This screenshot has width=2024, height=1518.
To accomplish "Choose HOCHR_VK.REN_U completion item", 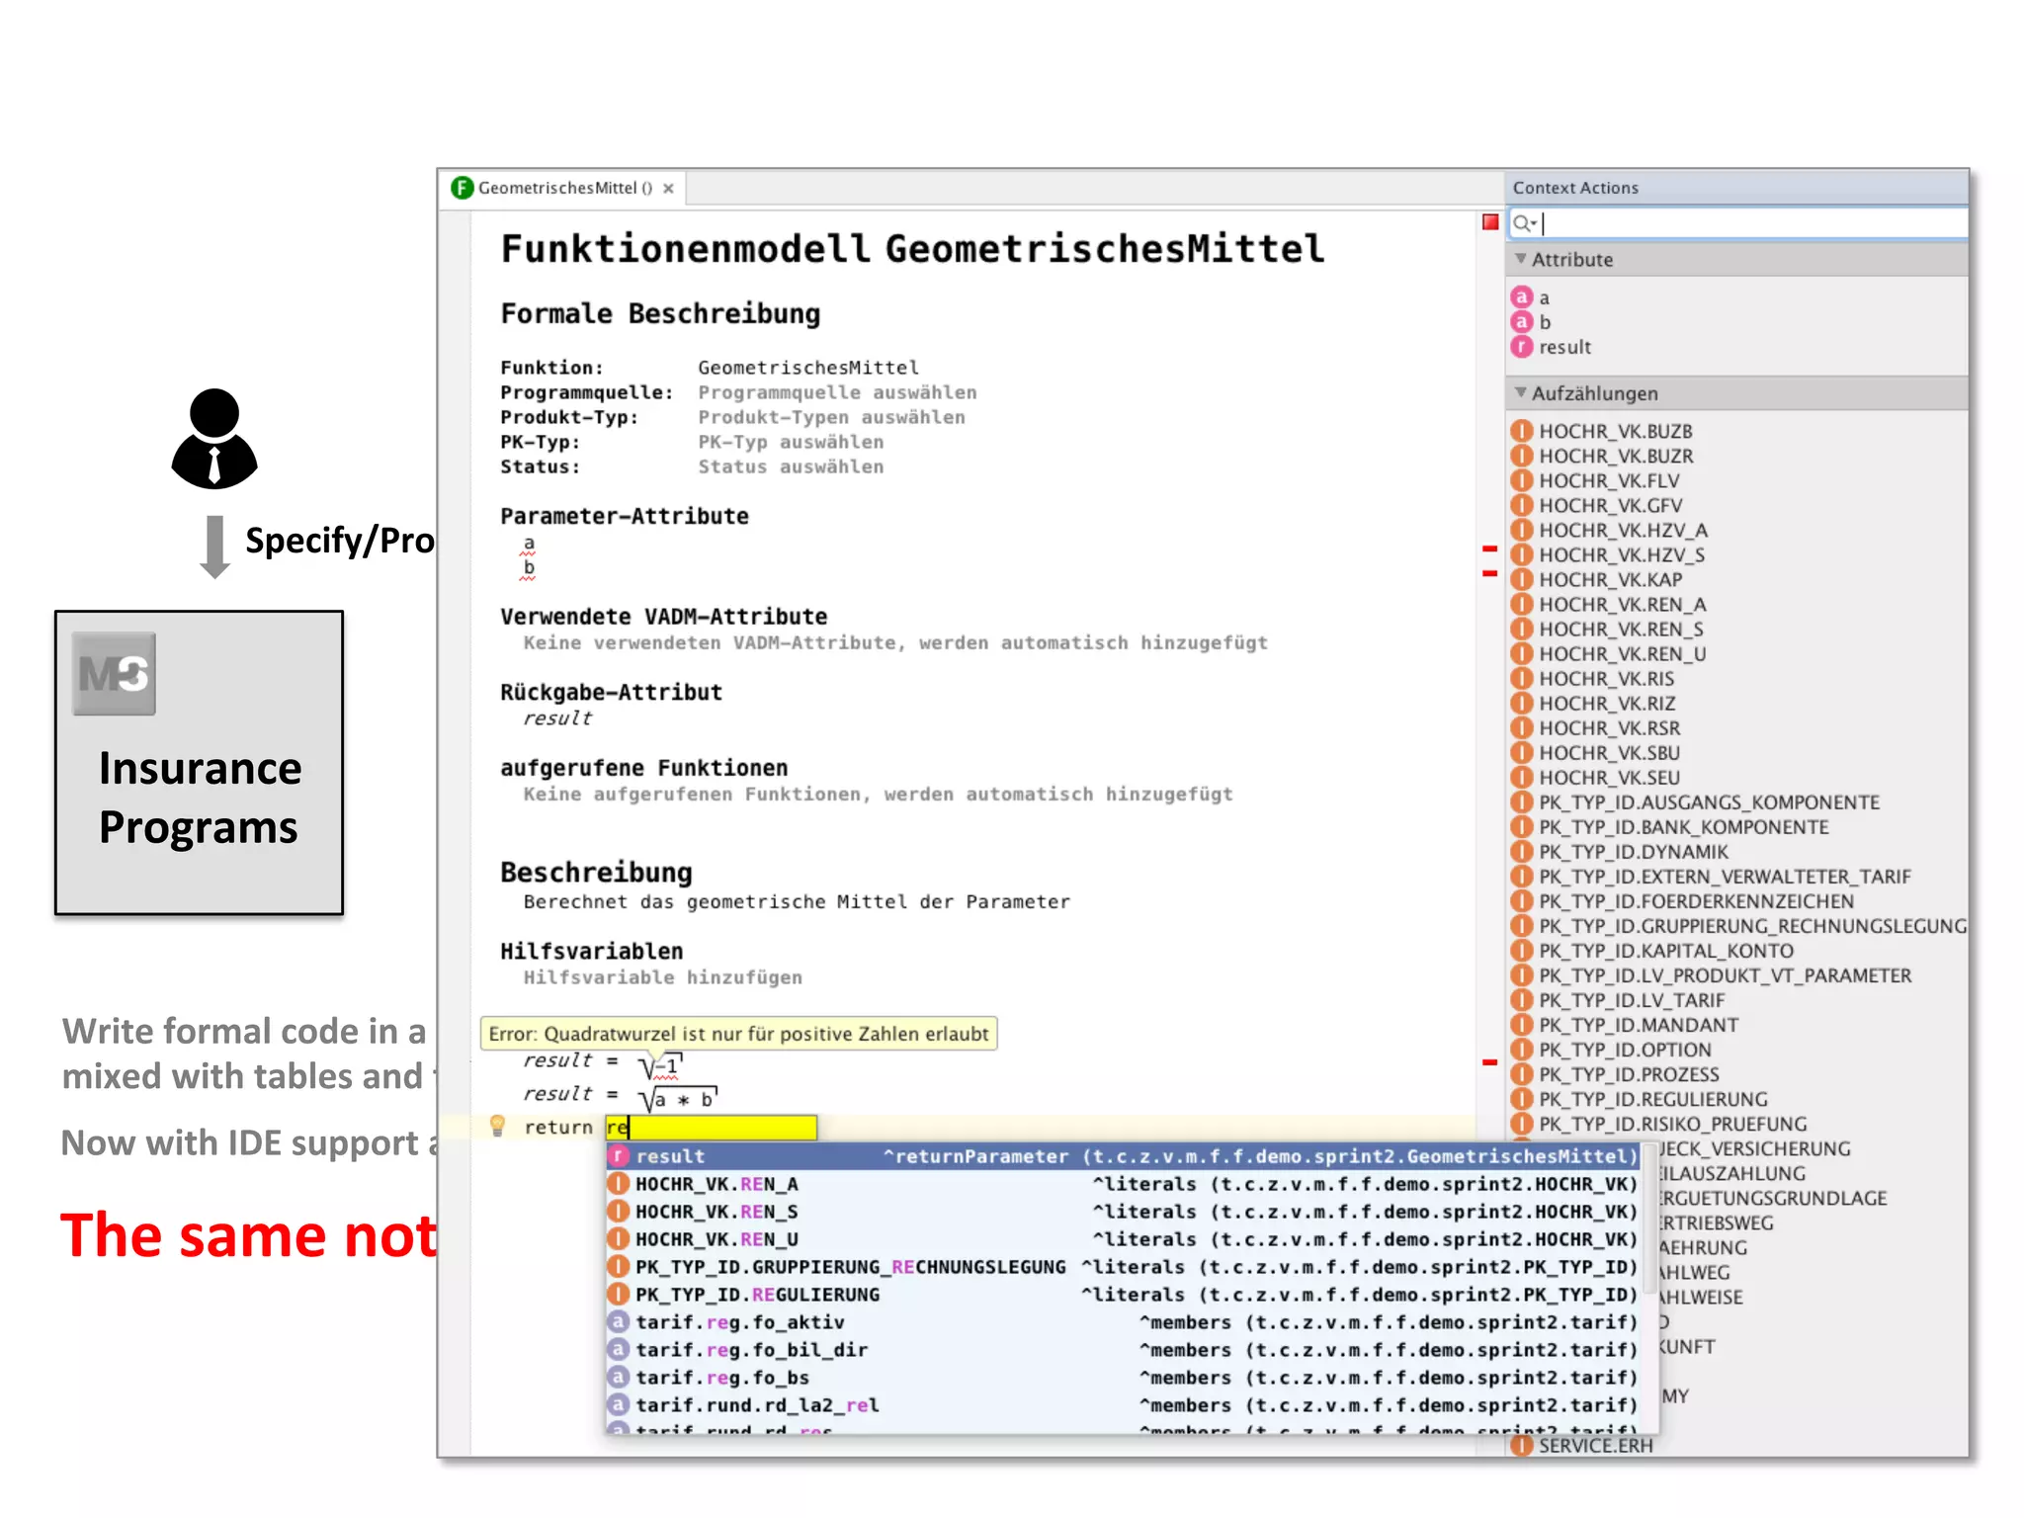I will click(1123, 1239).
